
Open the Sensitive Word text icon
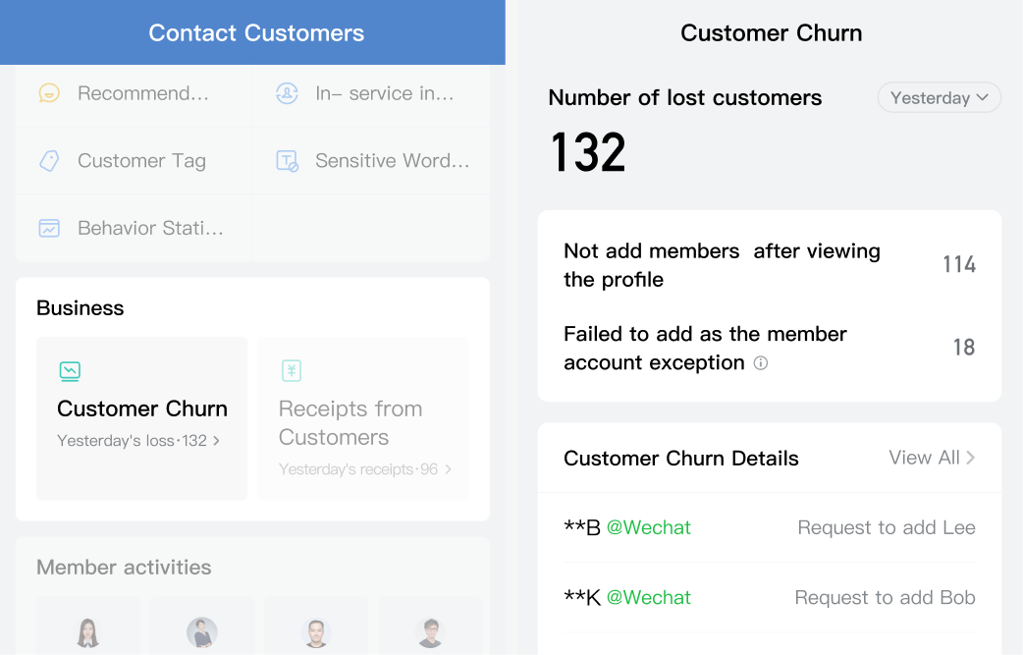287,160
